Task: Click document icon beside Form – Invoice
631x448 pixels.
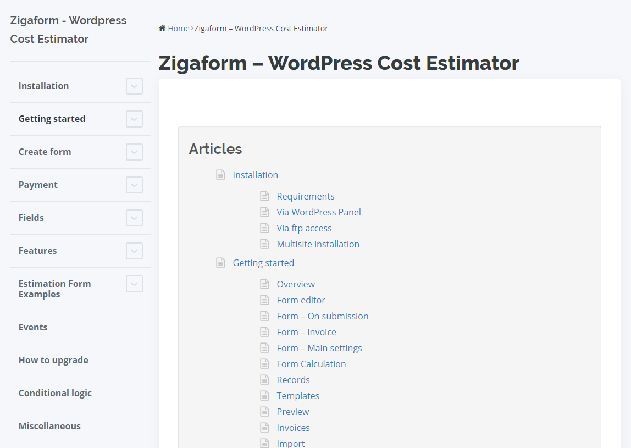Action: pyautogui.click(x=264, y=332)
